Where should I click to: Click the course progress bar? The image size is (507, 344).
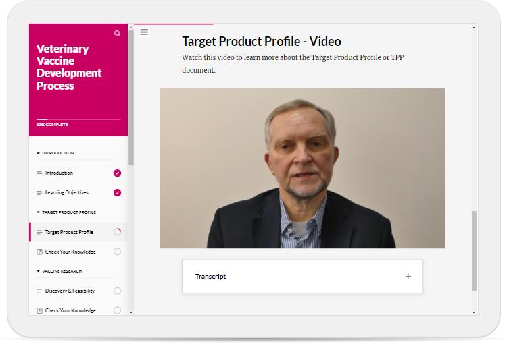[x=78, y=119]
